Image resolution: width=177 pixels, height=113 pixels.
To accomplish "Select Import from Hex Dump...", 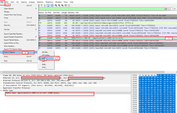I will (x=19, y=15).
